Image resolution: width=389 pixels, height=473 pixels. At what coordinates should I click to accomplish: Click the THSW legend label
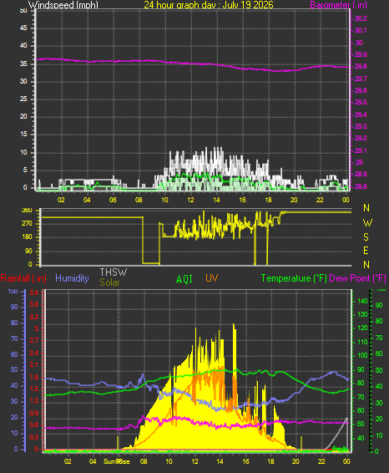[114, 272]
